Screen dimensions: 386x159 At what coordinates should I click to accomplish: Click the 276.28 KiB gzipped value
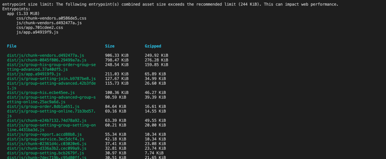click(x=156, y=60)
